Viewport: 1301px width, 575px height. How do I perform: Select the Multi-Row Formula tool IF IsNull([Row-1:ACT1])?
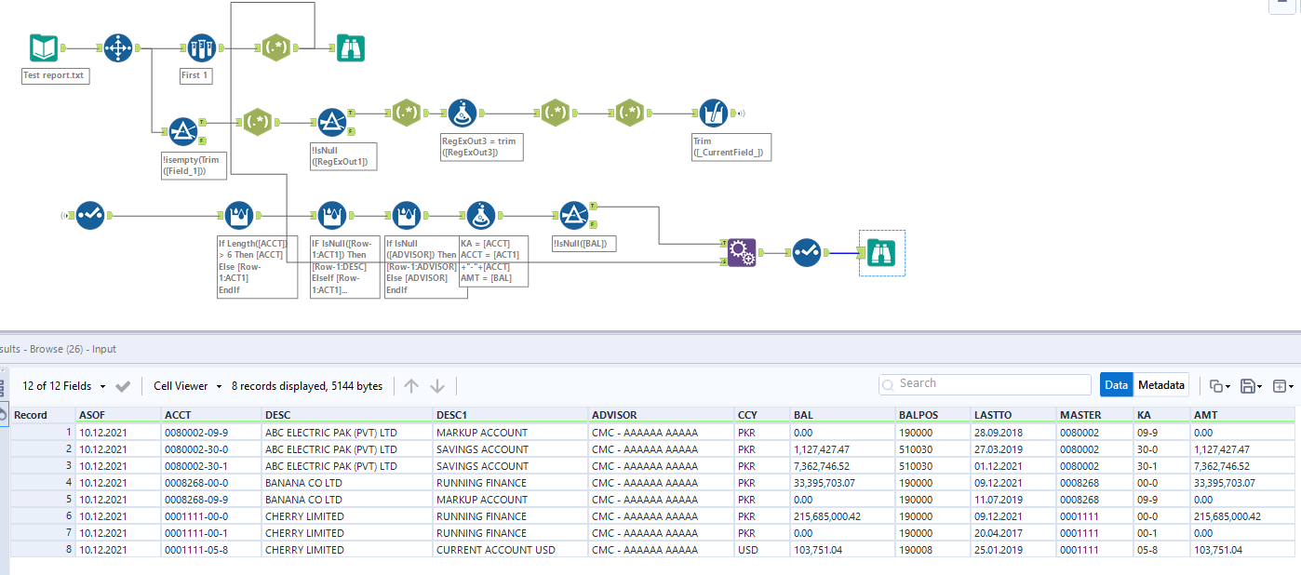(332, 215)
